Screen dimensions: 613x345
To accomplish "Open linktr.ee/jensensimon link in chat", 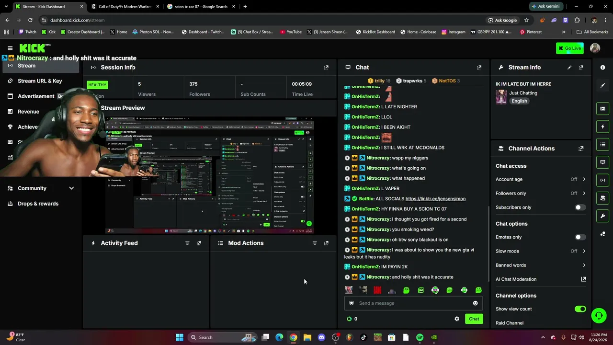I will 435,199.
